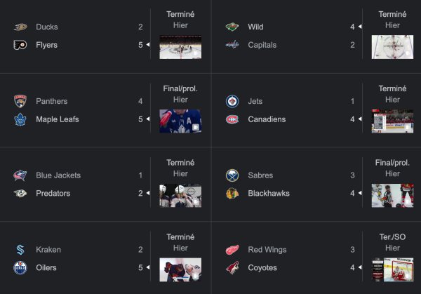This screenshot has width=421, height=294.
Task: Open the Kraken vs Oilers highlight thumbnail
Action: click(x=180, y=270)
